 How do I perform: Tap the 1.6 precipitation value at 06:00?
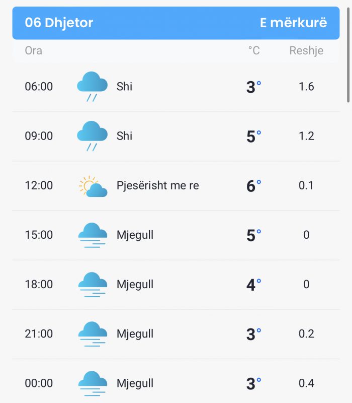(x=306, y=86)
